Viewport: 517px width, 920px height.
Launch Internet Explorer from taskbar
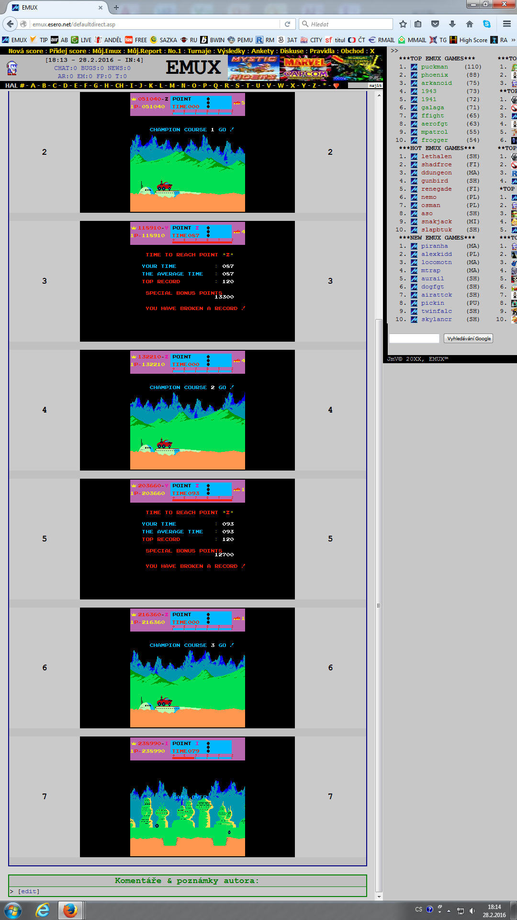coord(43,910)
